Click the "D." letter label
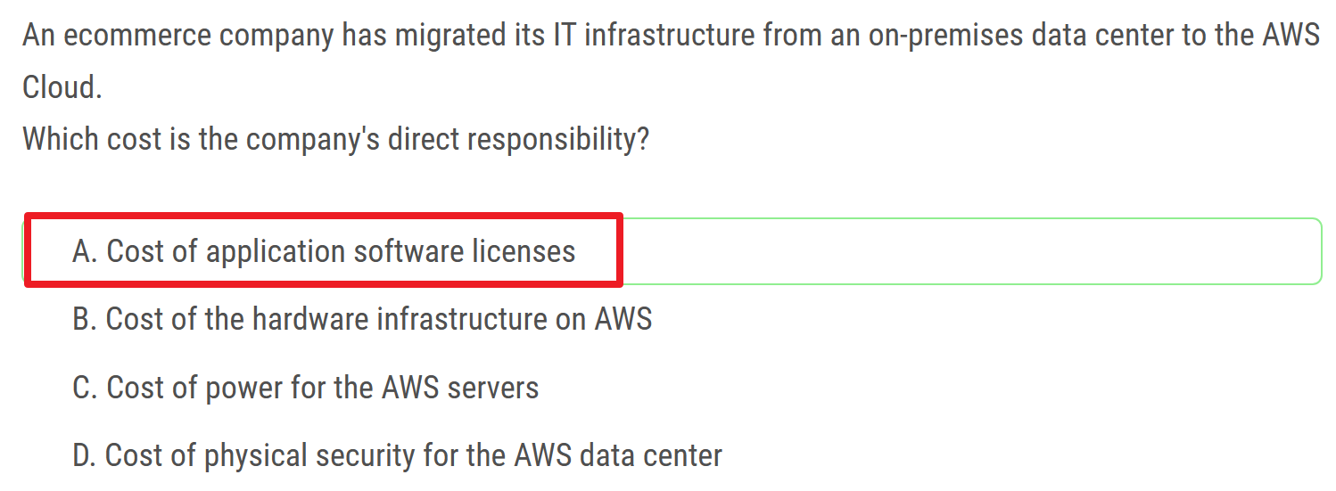The height and width of the screenshot is (491, 1336). tap(85, 455)
